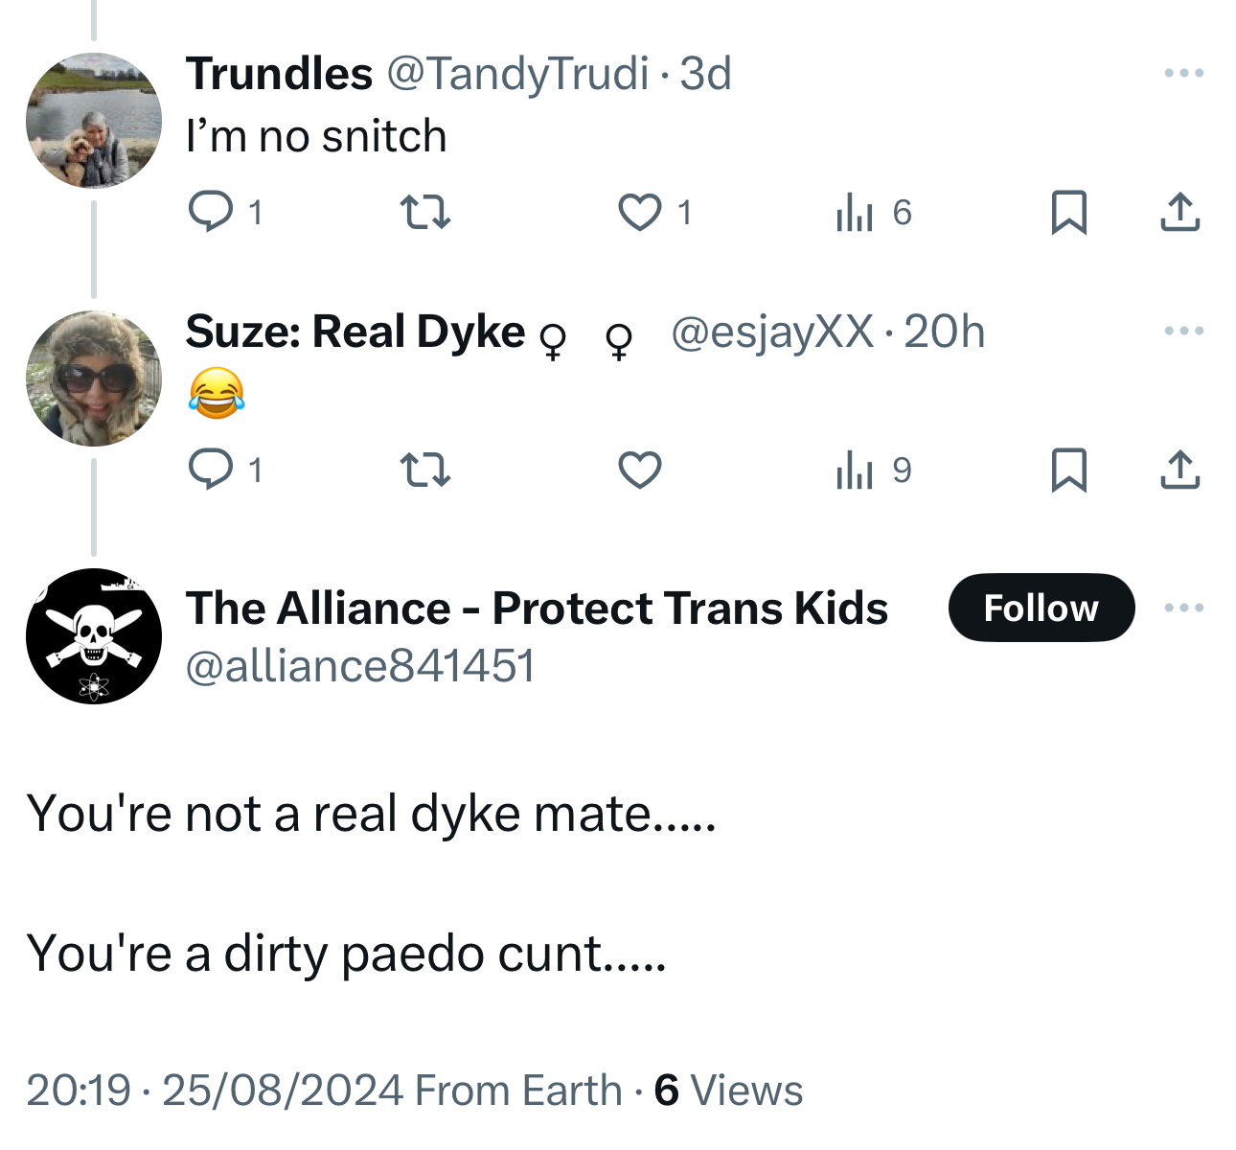Open more options for Trundles tweet
This screenshot has width=1236, height=1150.
(1183, 74)
